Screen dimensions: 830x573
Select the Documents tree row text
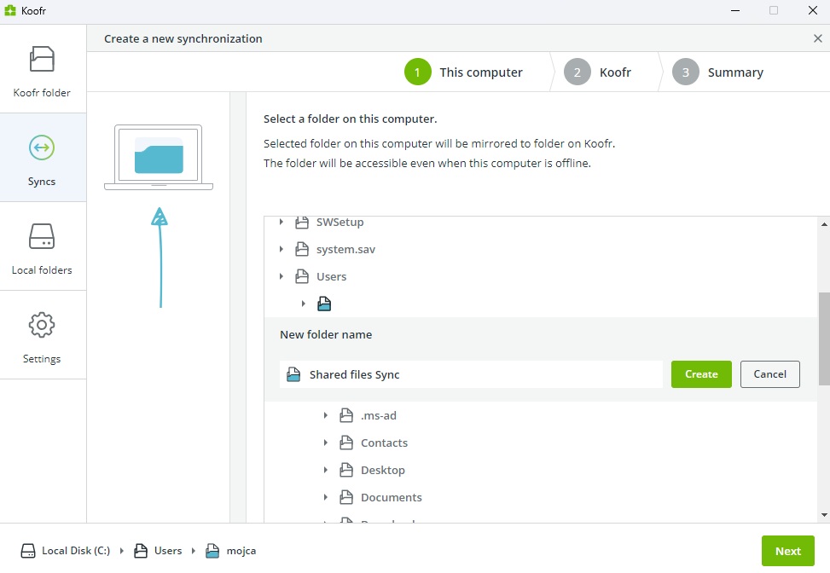click(x=392, y=497)
